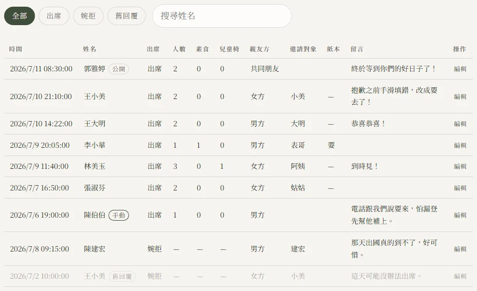
Task: Switch to the 出席 filter tab
Action: (x=54, y=16)
